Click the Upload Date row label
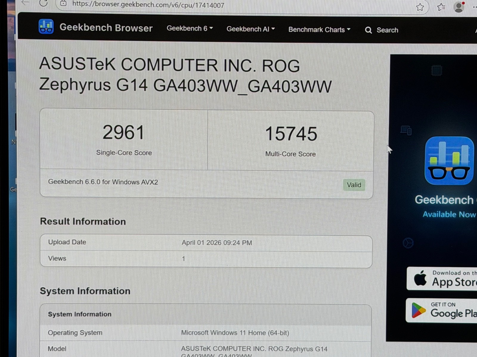477x357 pixels. coord(67,242)
